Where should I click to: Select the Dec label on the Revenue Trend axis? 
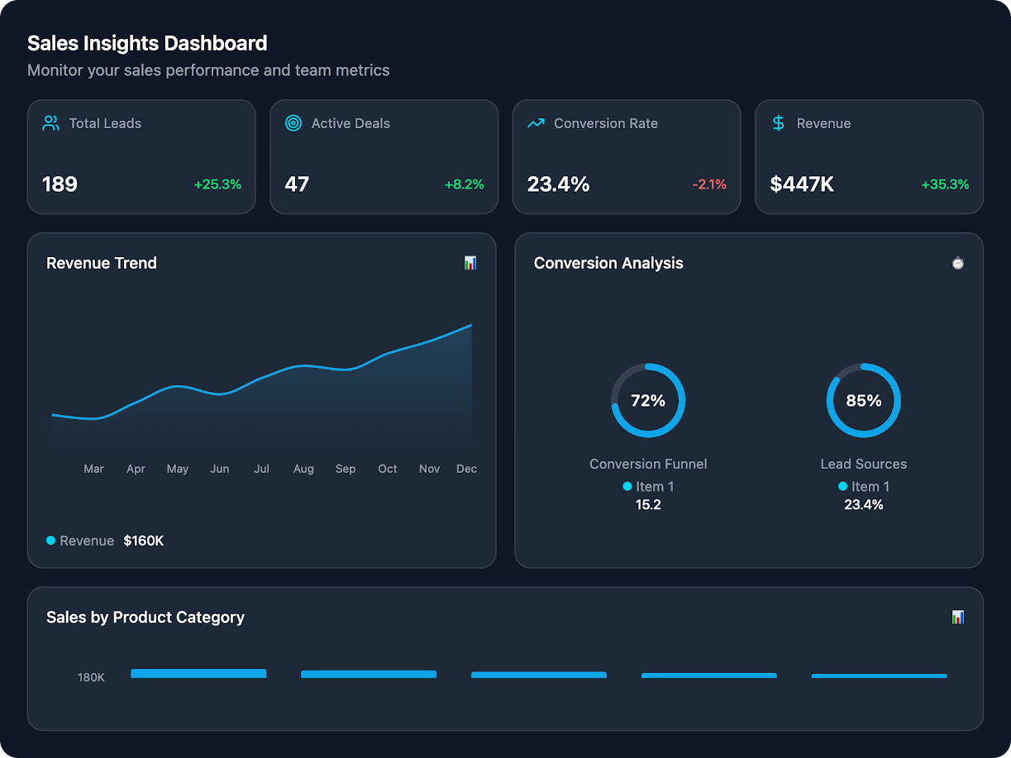[x=466, y=469]
